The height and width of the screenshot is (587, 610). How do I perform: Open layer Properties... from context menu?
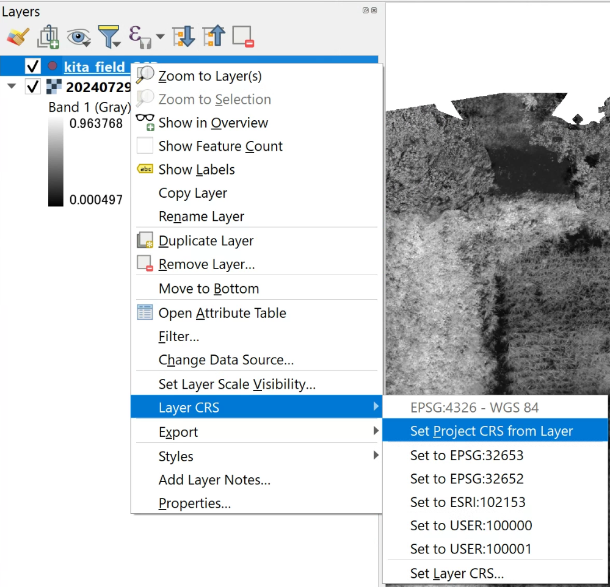(x=256, y=503)
